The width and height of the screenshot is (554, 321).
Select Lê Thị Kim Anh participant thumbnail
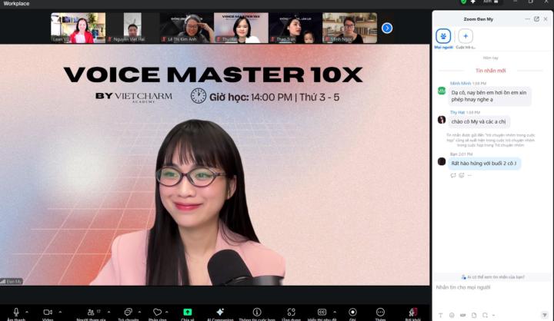coord(187,28)
